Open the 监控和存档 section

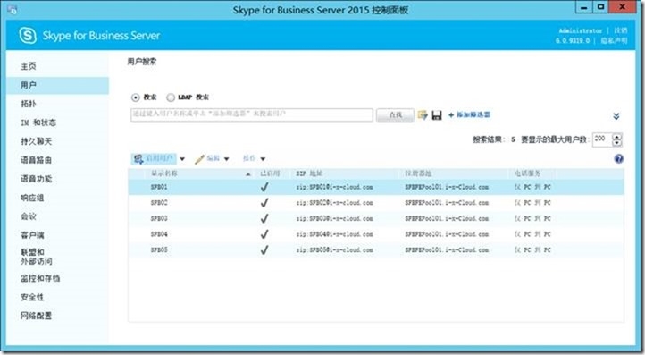pos(40,278)
